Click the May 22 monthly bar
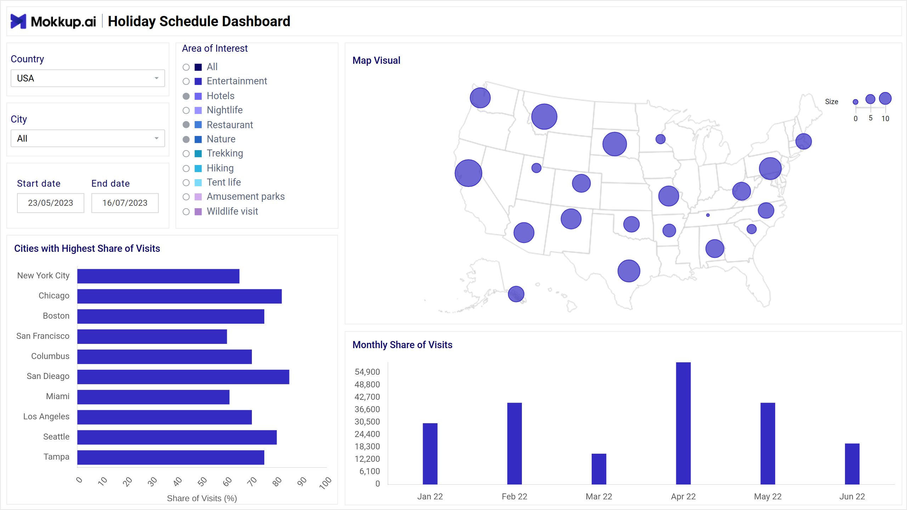Image resolution: width=907 pixels, height=510 pixels. pyautogui.click(x=768, y=443)
